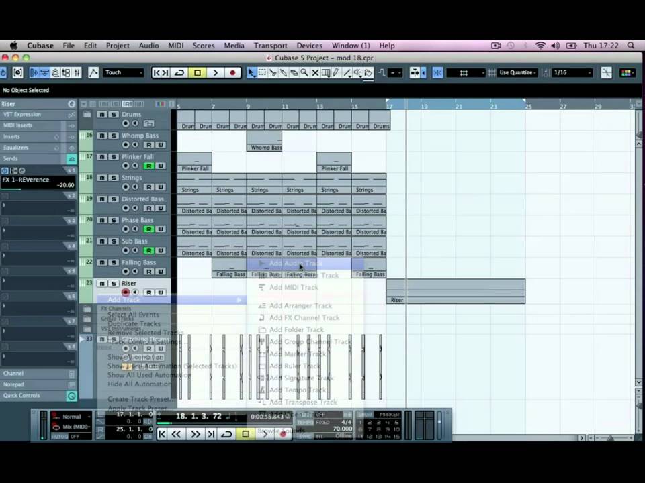Screen dimensions: 645x483
Task: Toggle monitor on Phase Bass track
Action: coord(135,229)
